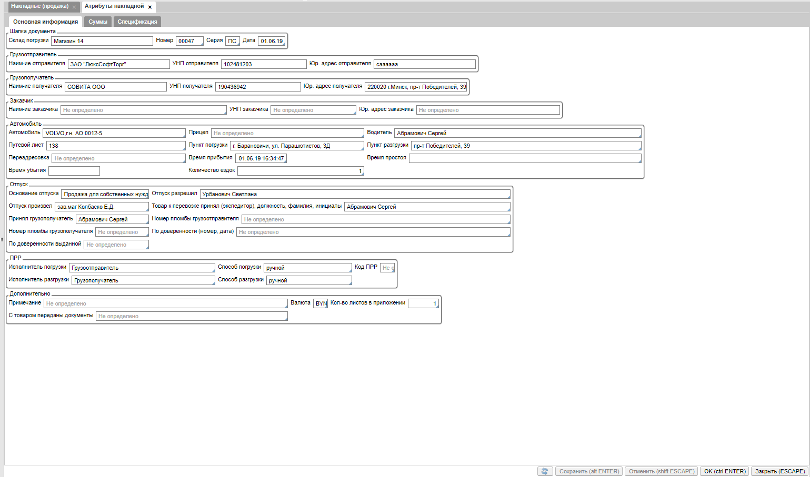Click the Наим-ие заказчика field

click(x=144, y=110)
